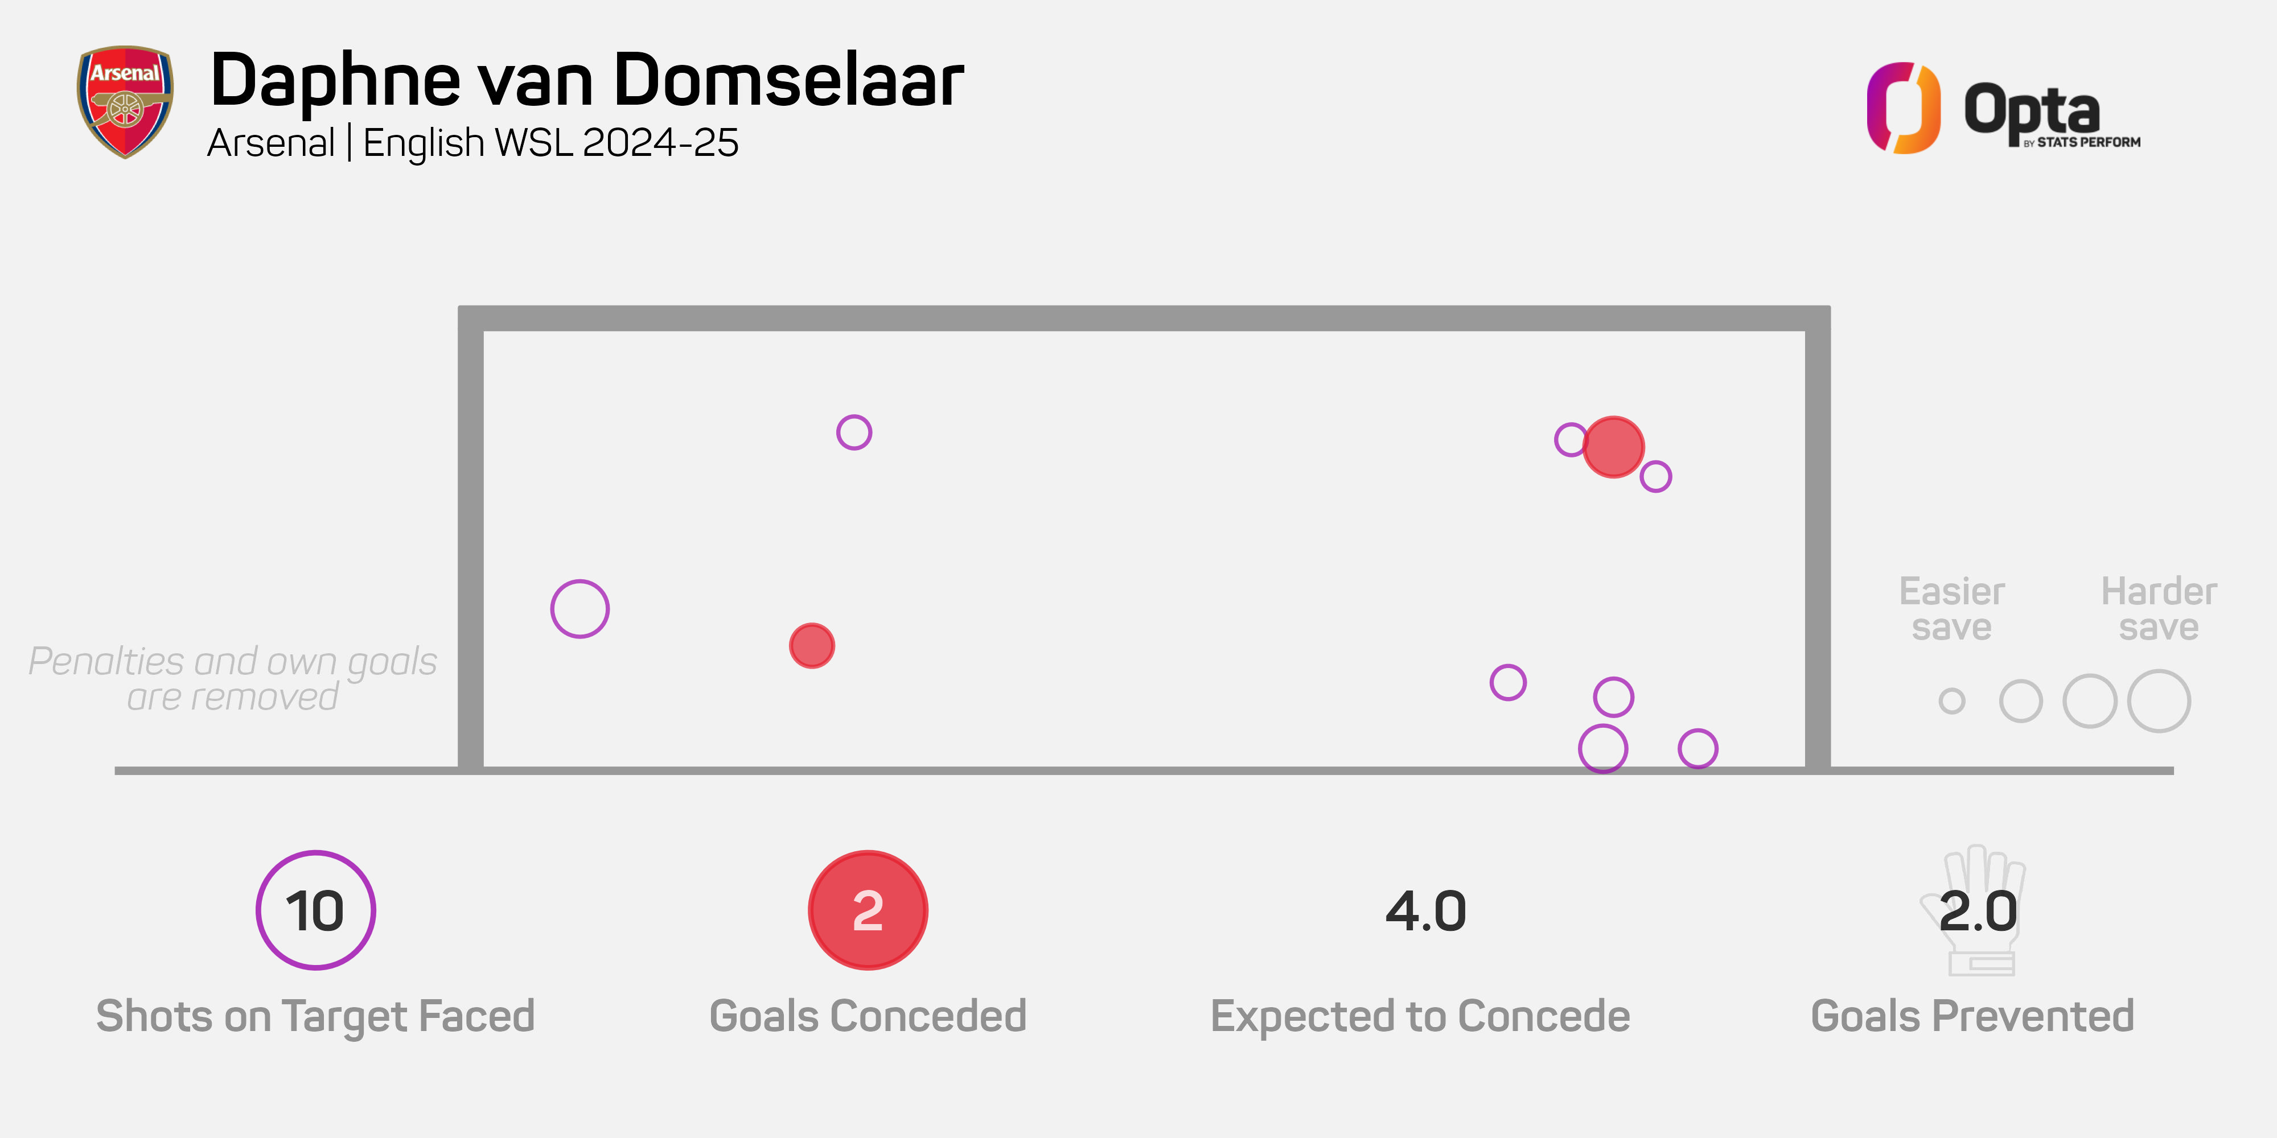Click the large hollow shot circle near left post

click(x=580, y=609)
